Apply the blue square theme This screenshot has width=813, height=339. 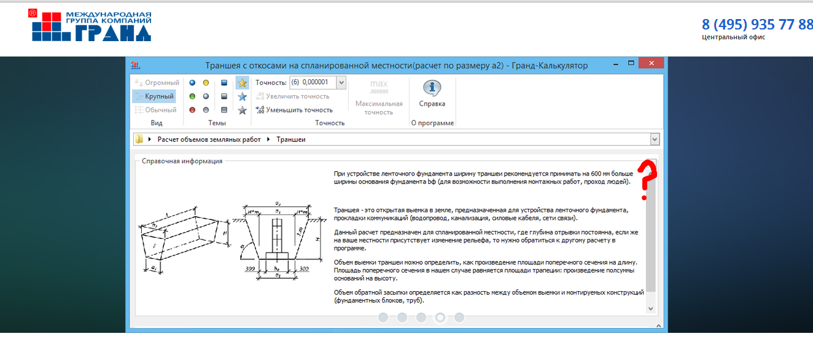pyautogui.click(x=225, y=83)
